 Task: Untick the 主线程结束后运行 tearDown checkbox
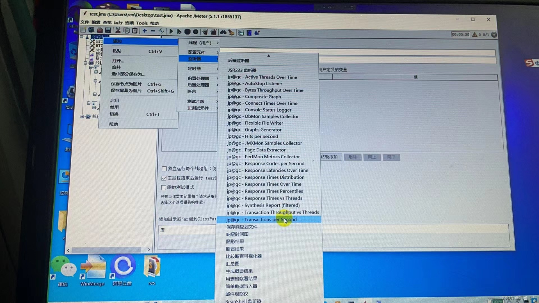(164, 178)
